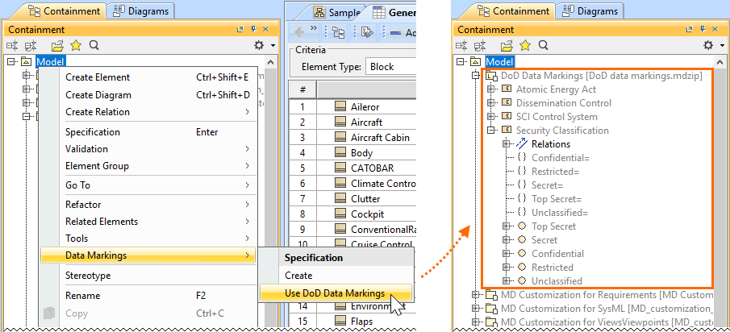This screenshot has height=332, width=730.
Task: Open the Element Type dropdown showing Block
Action: (390, 66)
